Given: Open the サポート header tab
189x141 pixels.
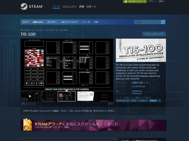Looking at the screenshot, I should point(91,7).
